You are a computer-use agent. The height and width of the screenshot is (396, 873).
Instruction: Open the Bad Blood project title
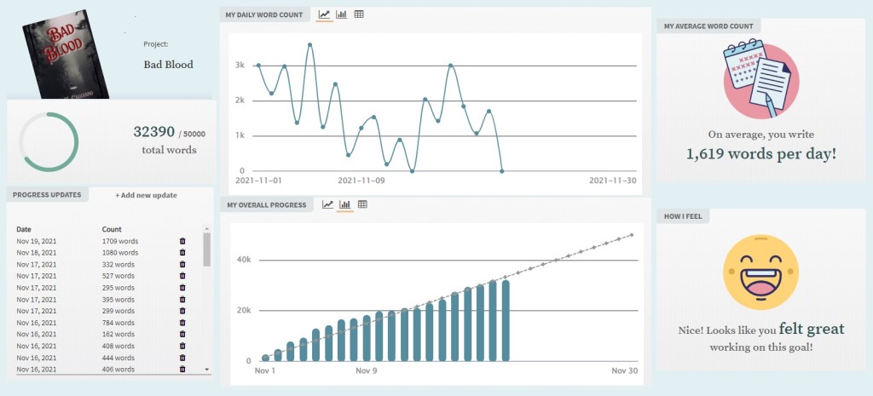[x=168, y=64]
